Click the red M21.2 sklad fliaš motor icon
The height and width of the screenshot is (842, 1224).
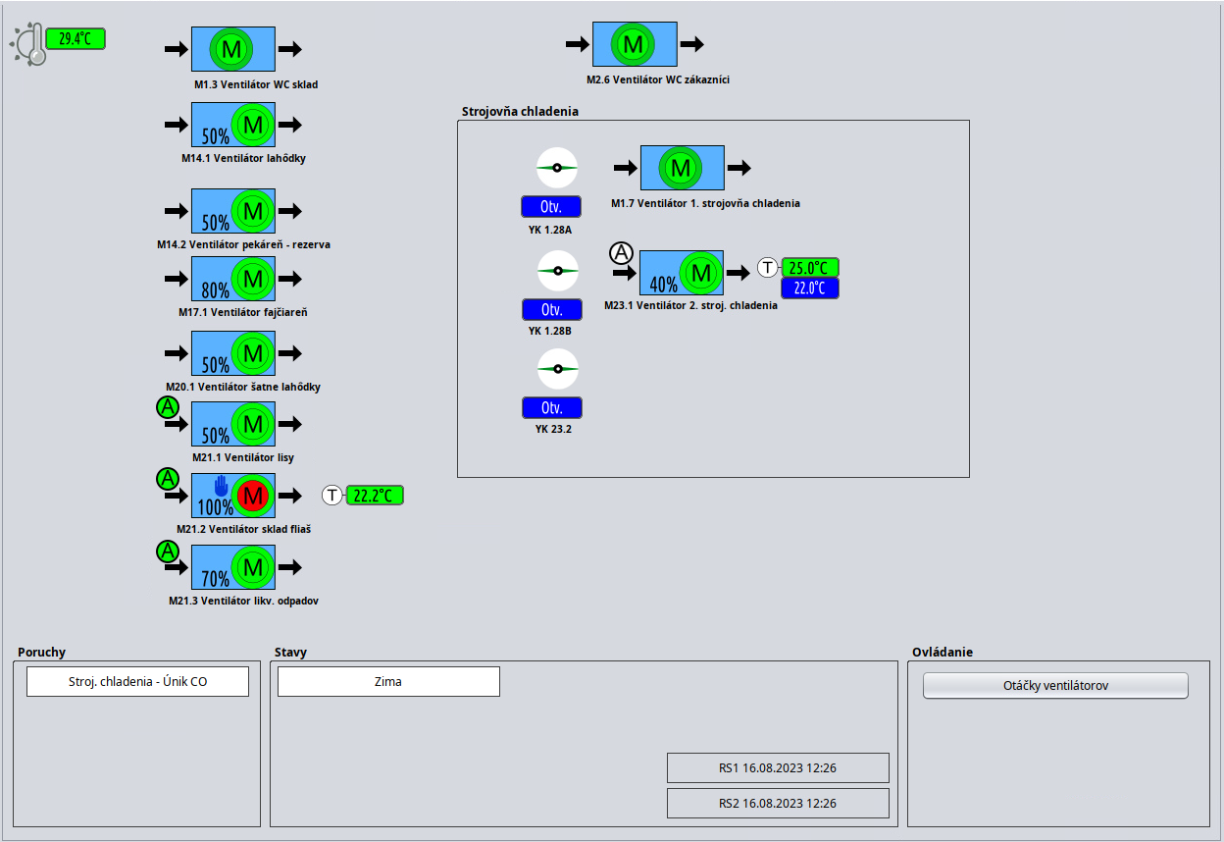(253, 497)
